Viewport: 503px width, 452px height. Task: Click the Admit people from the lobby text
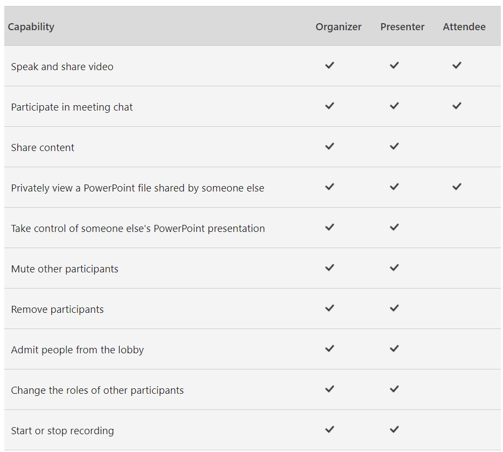tap(77, 350)
